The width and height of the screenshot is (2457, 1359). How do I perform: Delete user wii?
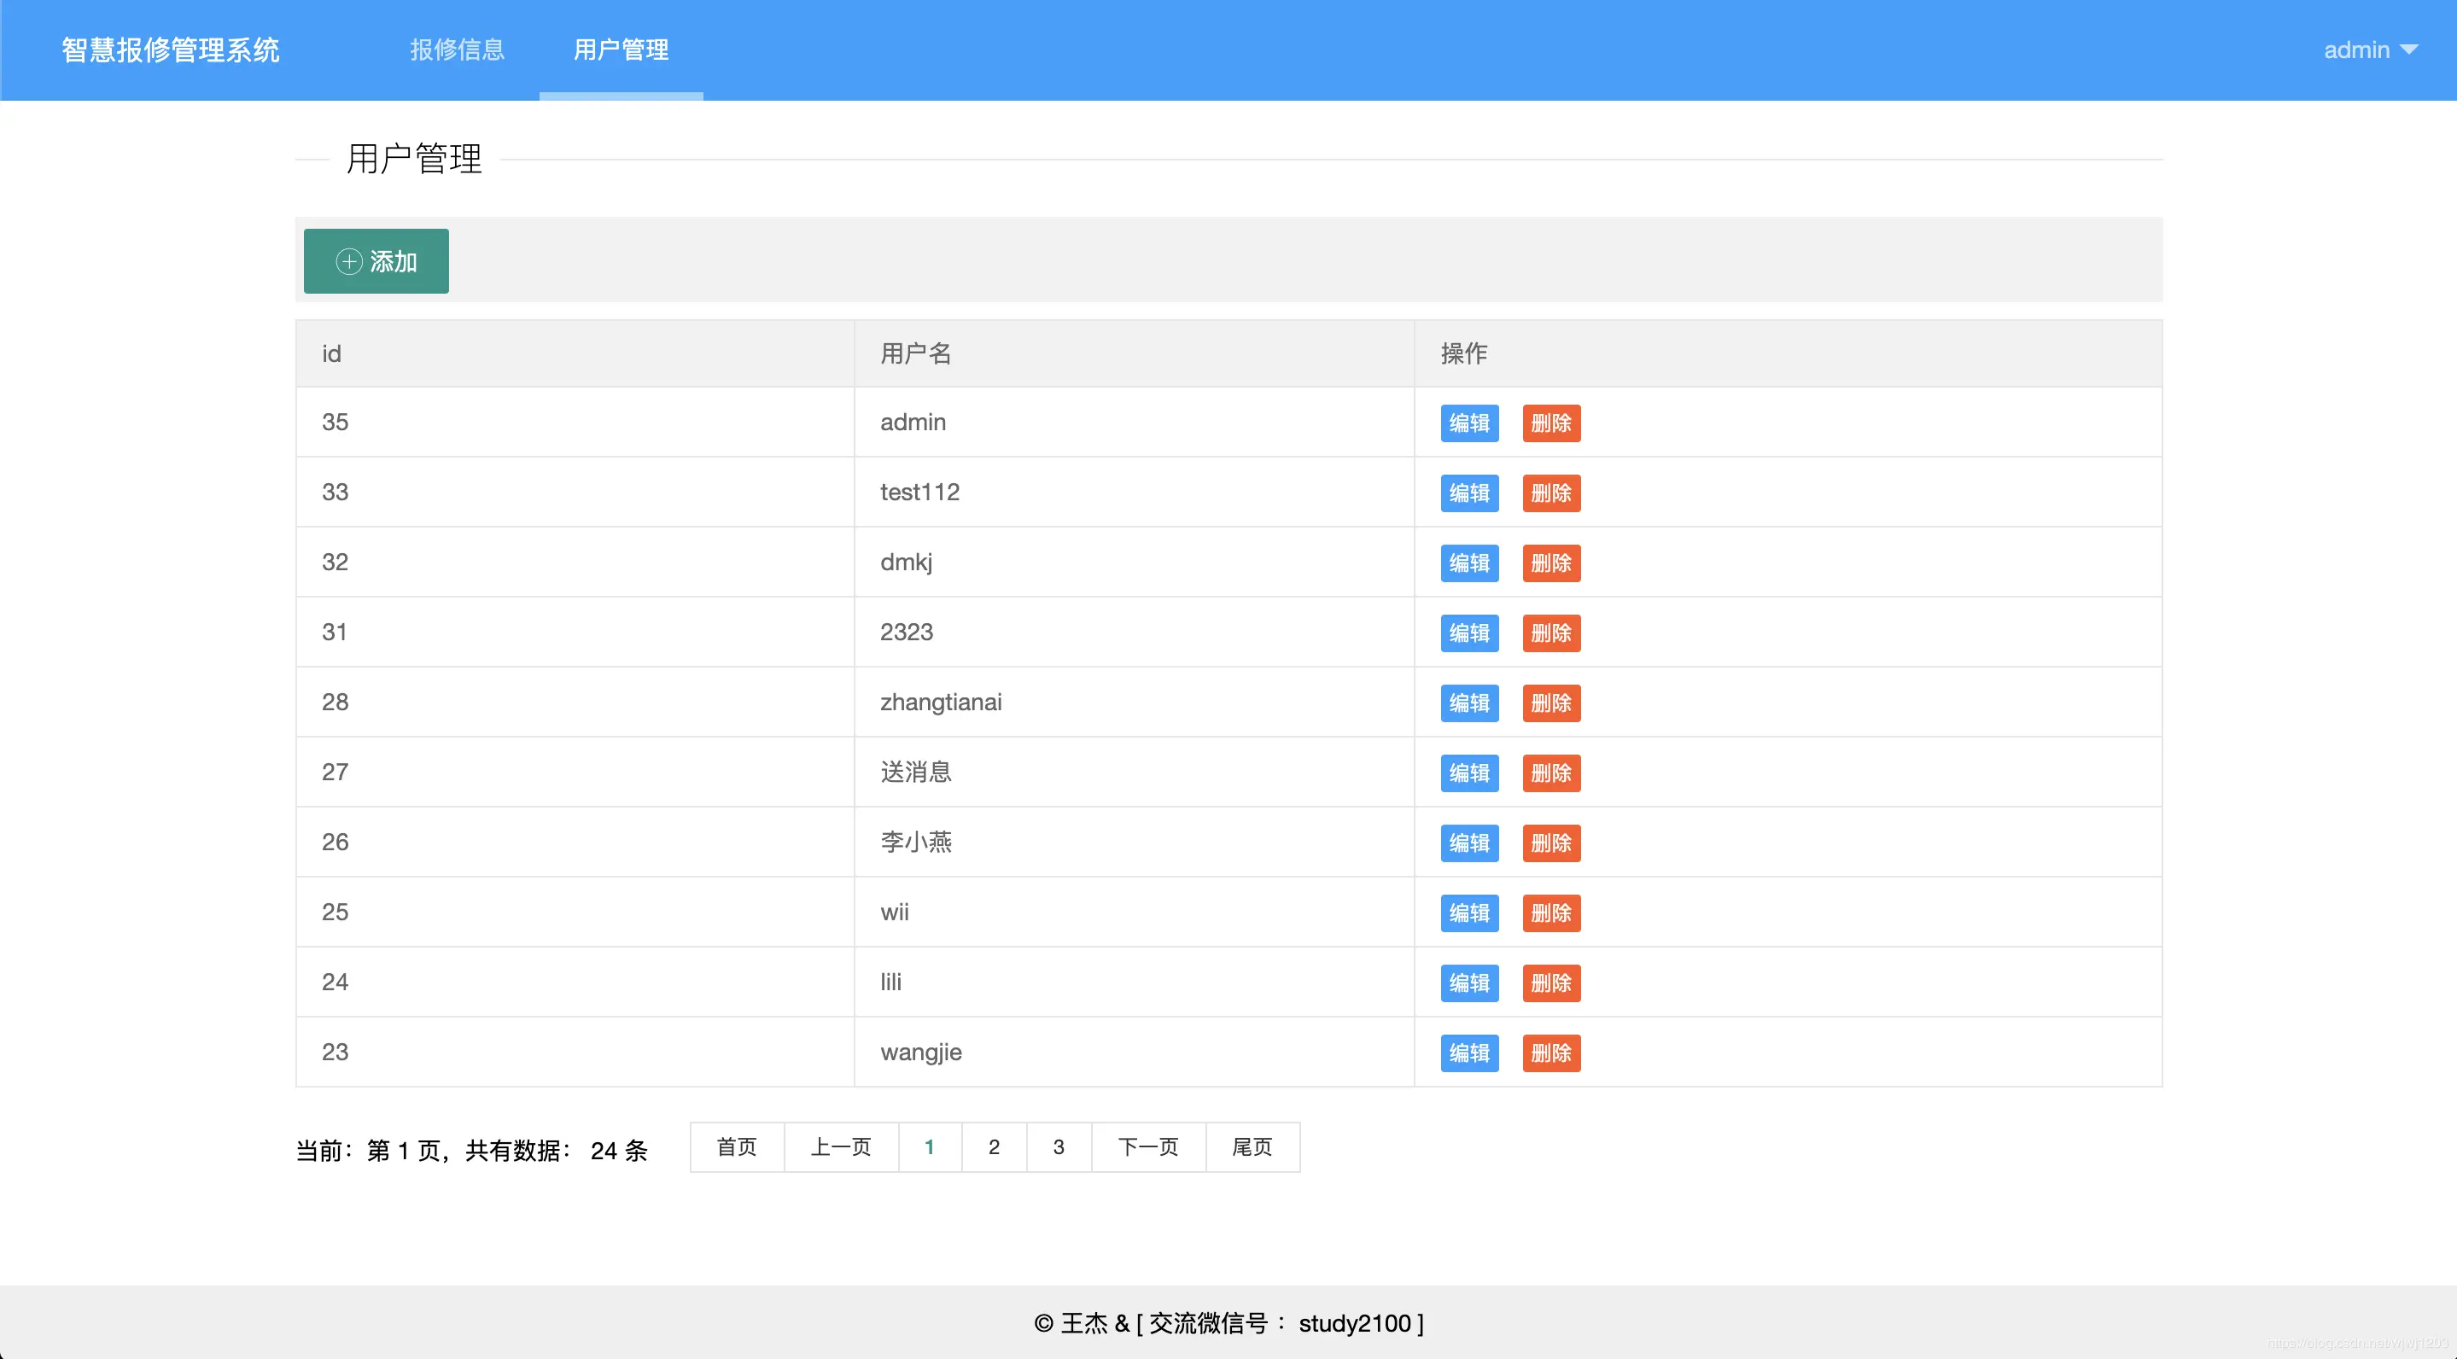(x=1551, y=913)
